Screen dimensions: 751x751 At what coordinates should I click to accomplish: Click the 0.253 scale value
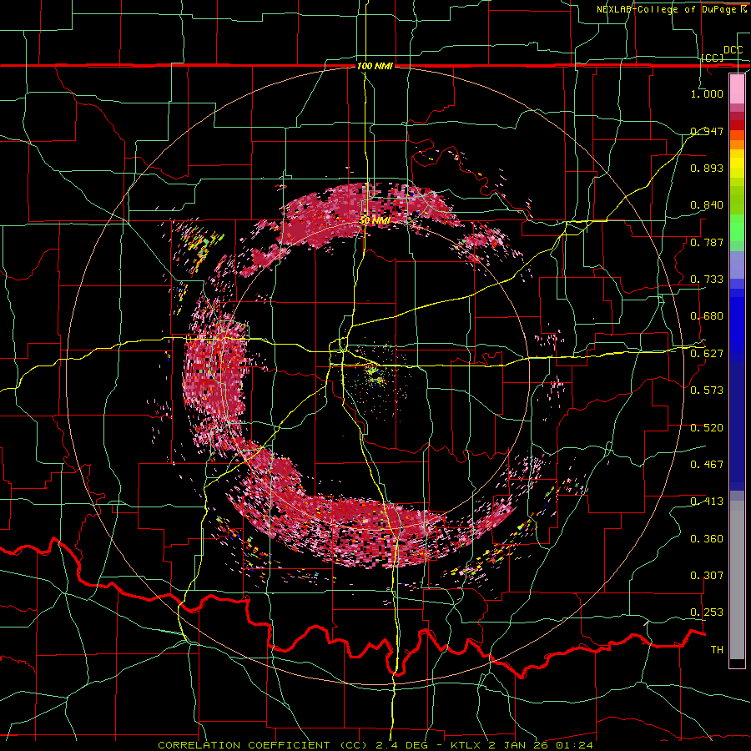tap(707, 612)
